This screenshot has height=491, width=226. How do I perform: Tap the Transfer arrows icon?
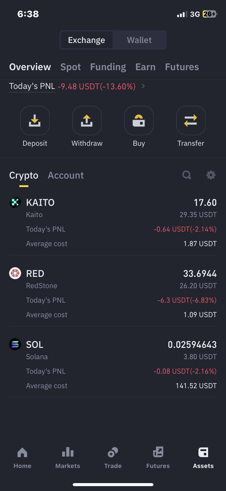tap(191, 120)
